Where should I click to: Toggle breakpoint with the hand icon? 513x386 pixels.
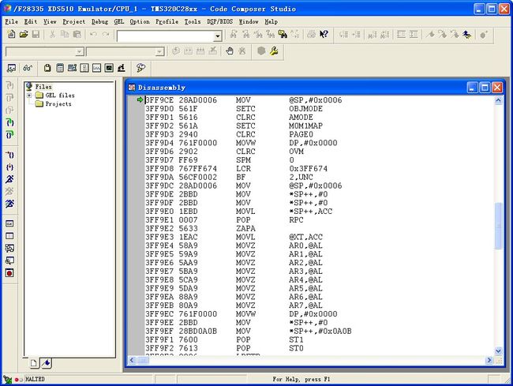[x=230, y=51]
